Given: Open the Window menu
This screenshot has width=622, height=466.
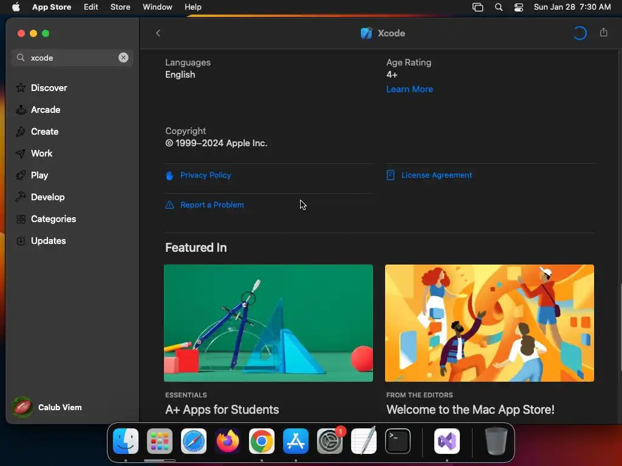Looking at the screenshot, I should (157, 7).
